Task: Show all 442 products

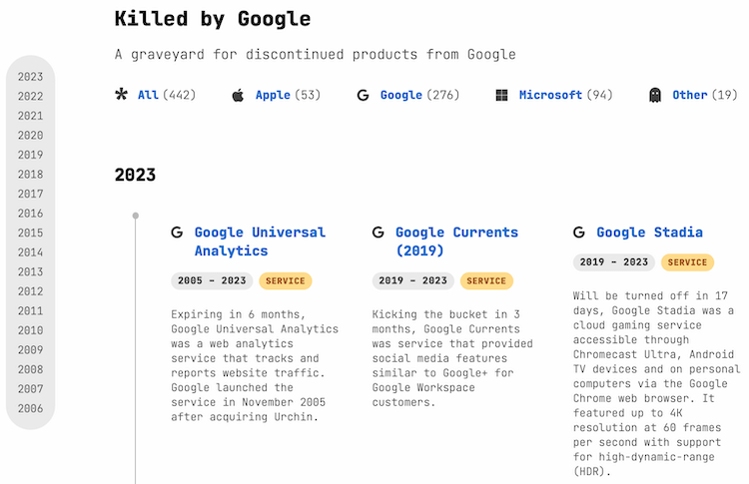Action: [x=148, y=95]
